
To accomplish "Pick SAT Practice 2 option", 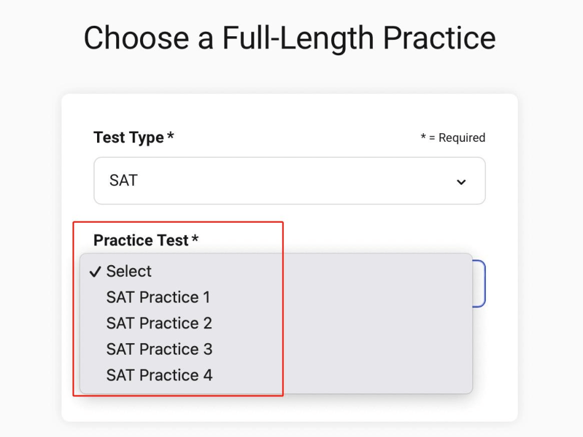I will click(158, 323).
